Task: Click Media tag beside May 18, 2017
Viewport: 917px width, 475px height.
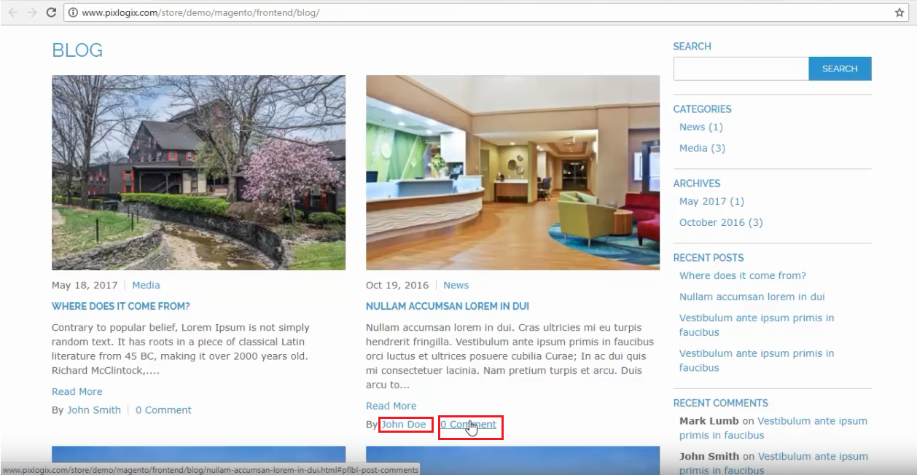Action: [146, 285]
